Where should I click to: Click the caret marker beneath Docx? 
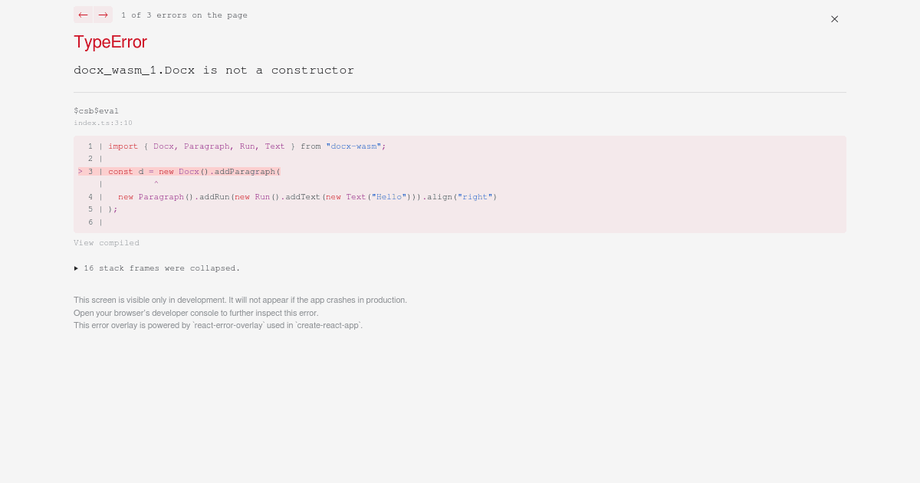coord(156,184)
